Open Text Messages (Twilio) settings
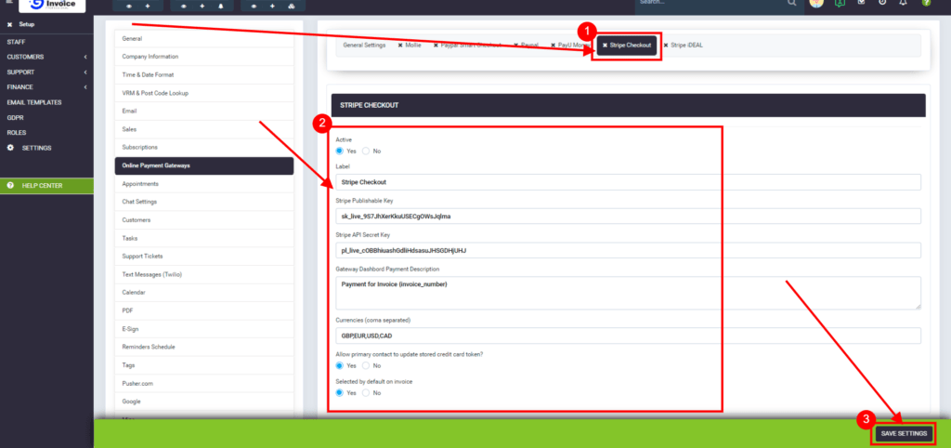This screenshot has width=951, height=448. (204, 274)
